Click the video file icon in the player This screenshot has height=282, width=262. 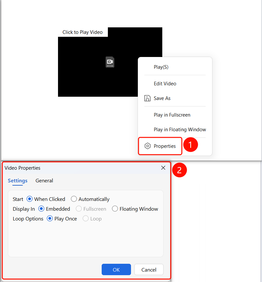click(110, 62)
